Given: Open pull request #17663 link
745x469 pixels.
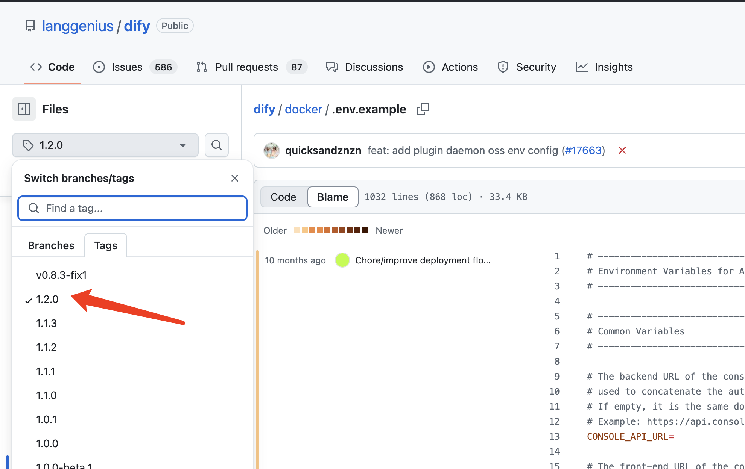Looking at the screenshot, I should [583, 150].
